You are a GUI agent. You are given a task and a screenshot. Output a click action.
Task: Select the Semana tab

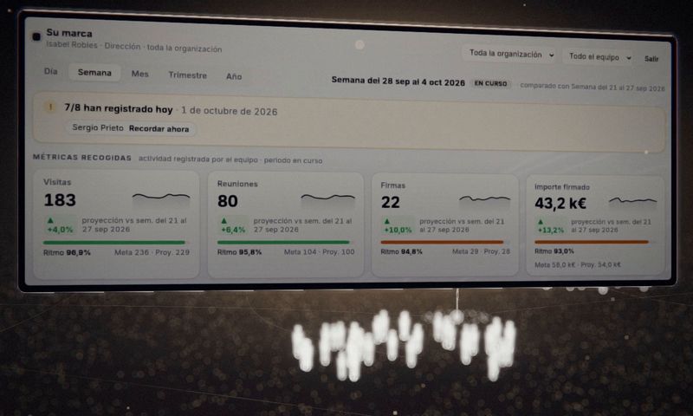[x=94, y=73]
